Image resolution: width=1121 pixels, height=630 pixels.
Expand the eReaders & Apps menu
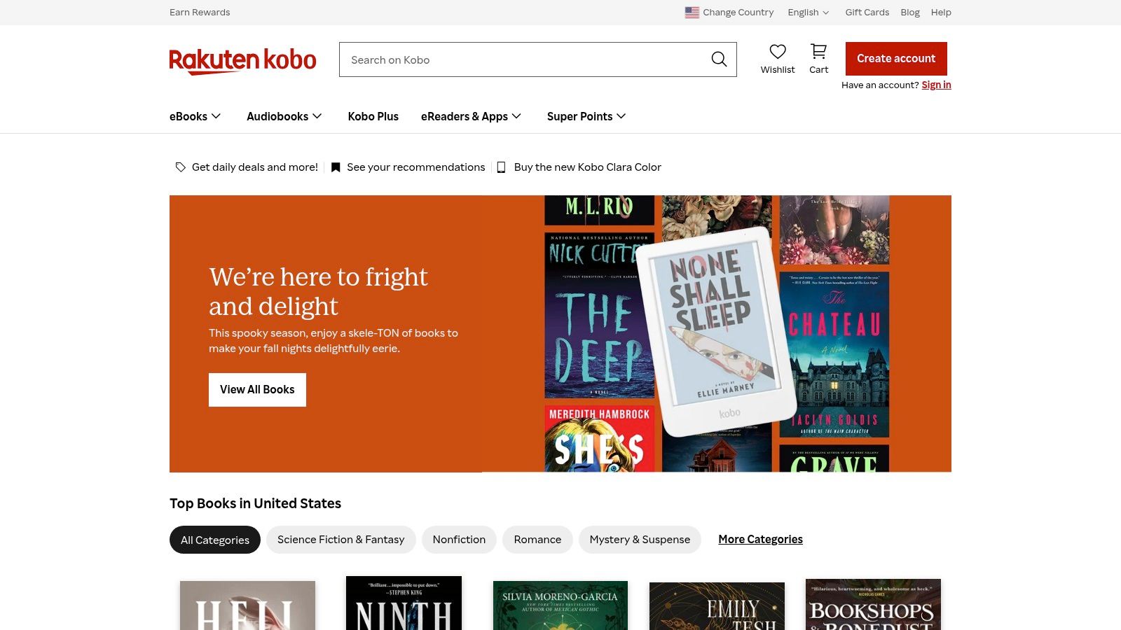click(x=470, y=116)
